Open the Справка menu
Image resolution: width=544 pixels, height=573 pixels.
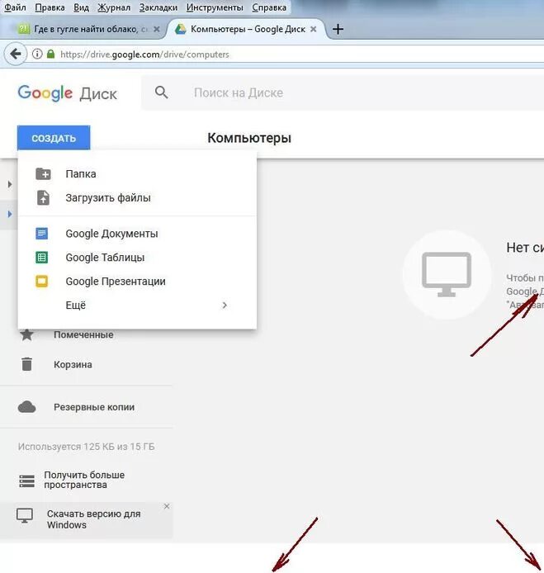(x=269, y=7)
